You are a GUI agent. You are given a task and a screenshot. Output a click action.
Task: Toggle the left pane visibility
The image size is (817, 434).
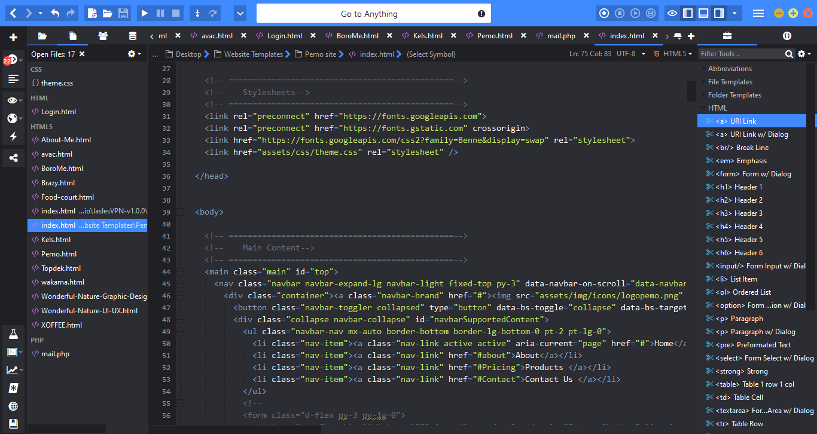(688, 13)
